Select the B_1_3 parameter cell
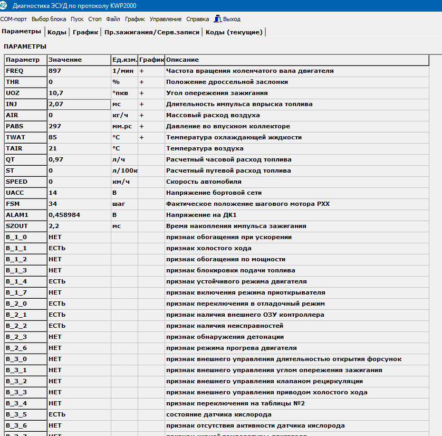442x436 pixels. click(x=26, y=270)
